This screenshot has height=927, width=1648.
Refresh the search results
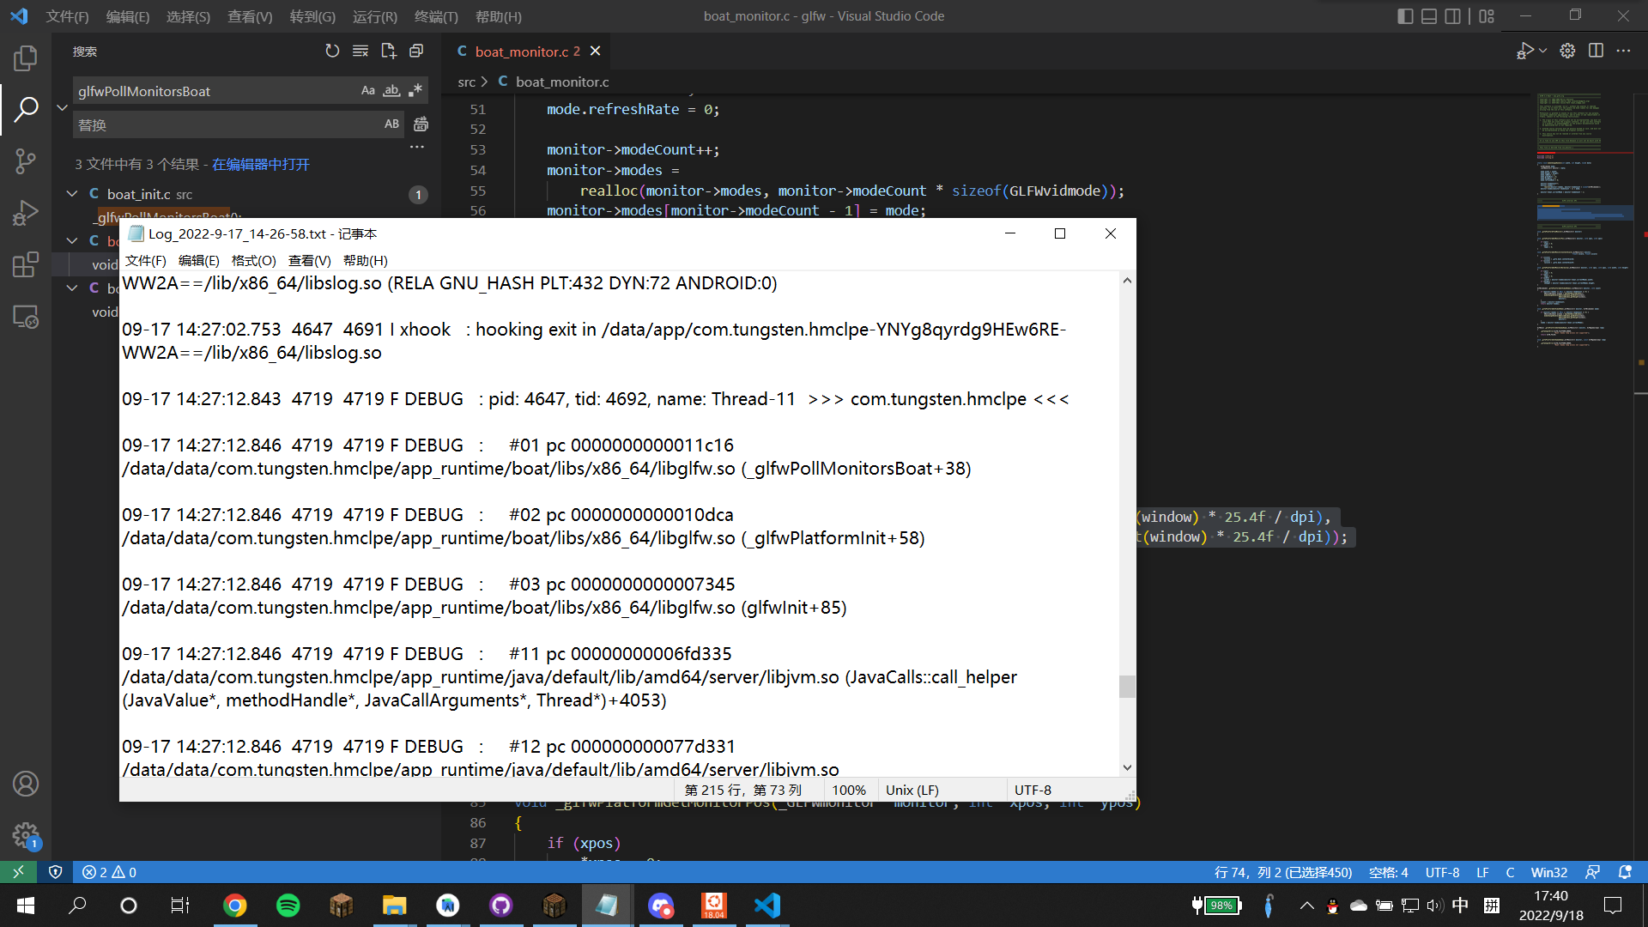click(333, 51)
